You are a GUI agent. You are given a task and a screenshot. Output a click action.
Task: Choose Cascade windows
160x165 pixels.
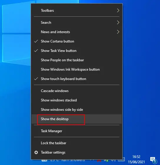tap(77, 91)
